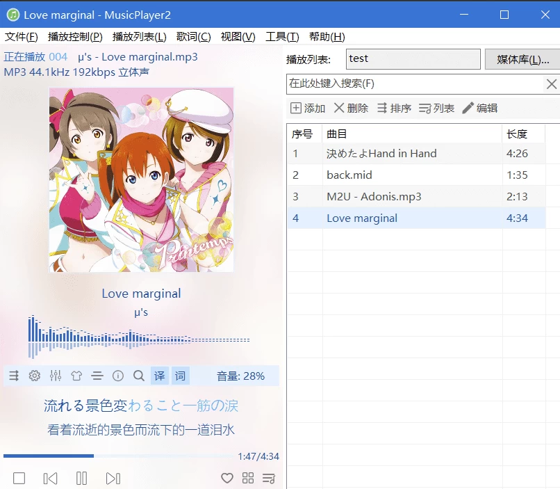Open the 列表 list options
The width and height of the screenshot is (560, 489).
coord(436,108)
